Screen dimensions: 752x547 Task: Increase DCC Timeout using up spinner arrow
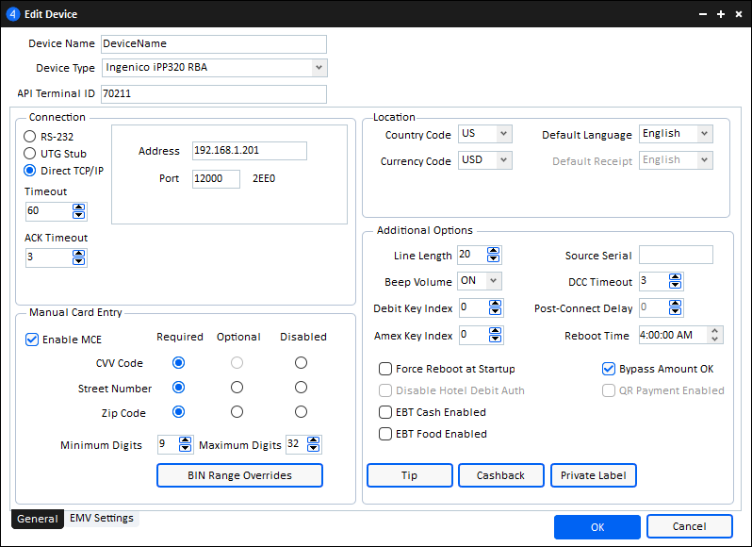676,277
